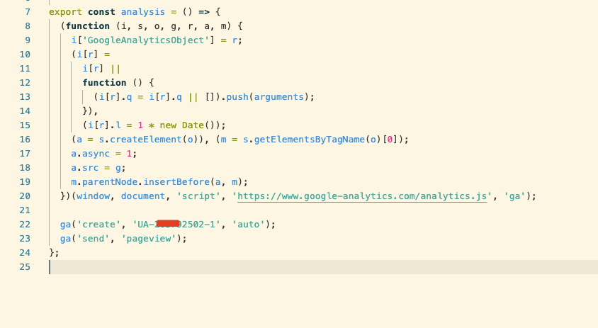Place cursor on empty line 25
598x328 pixels.
pos(323,267)
